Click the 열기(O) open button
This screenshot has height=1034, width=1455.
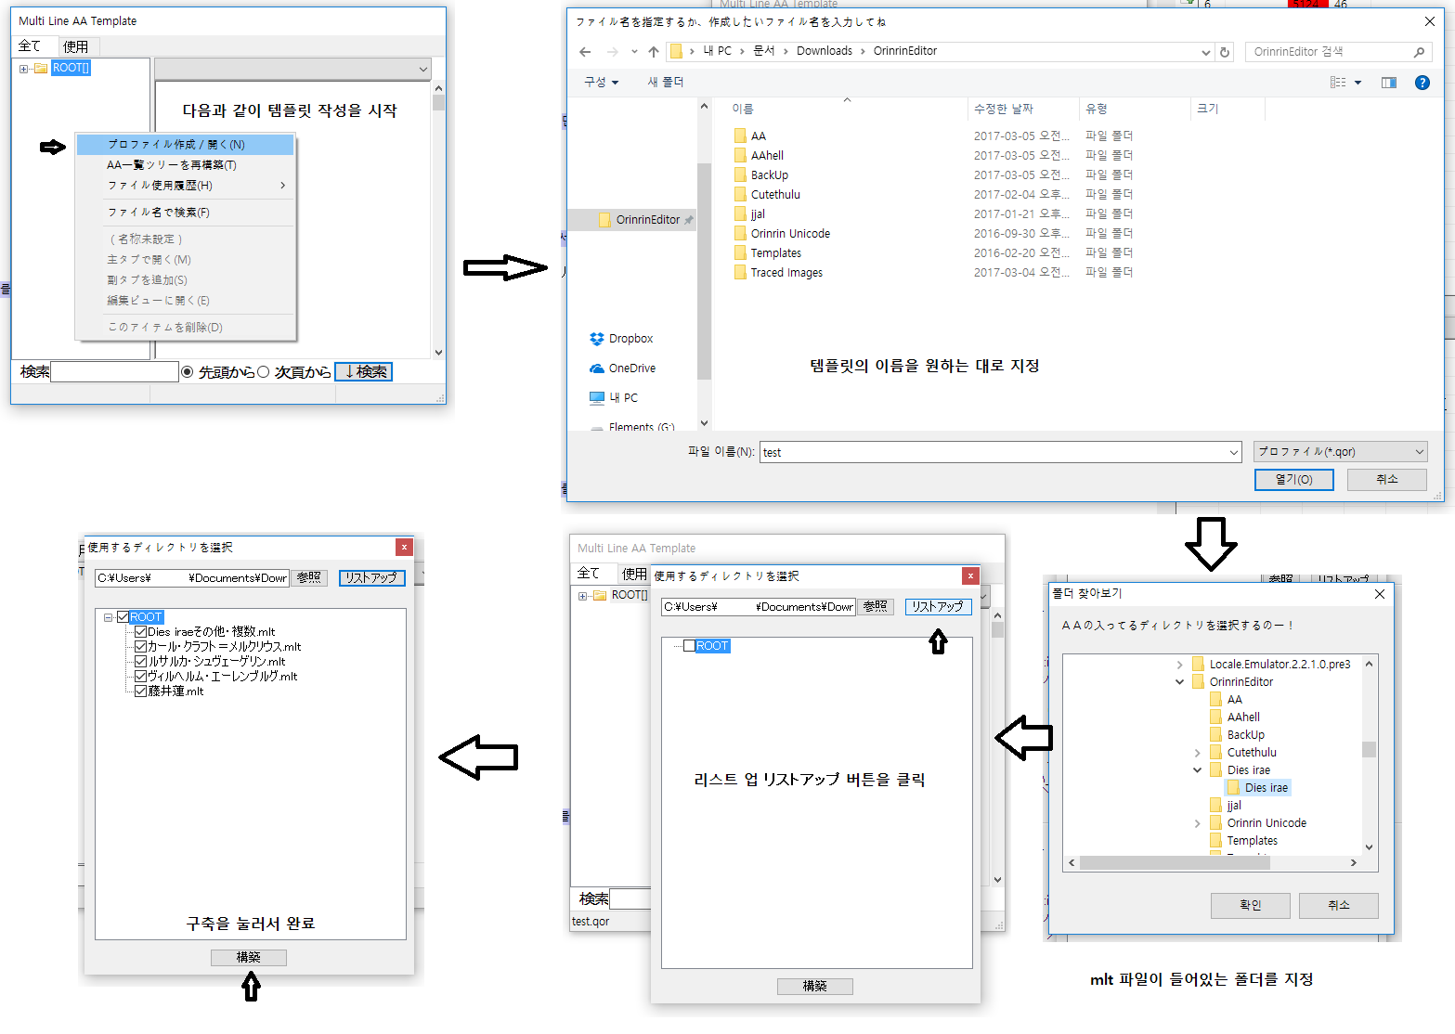coord(1293,480)
